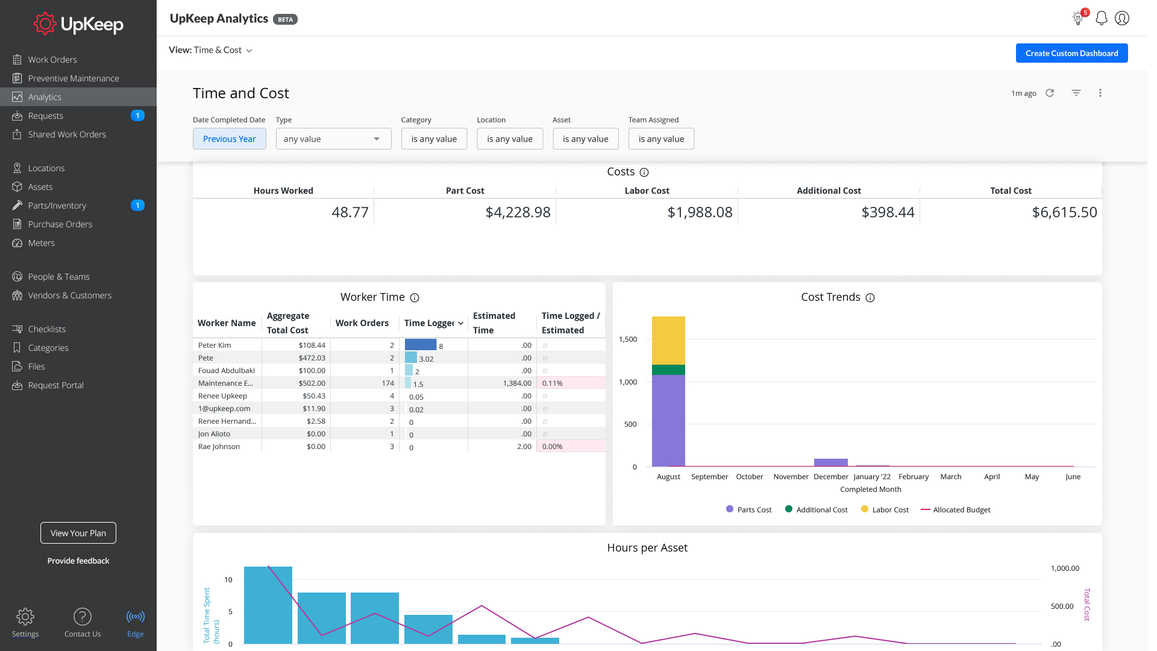This screenshot has width=1157, height=651.
Task: Click the Costs info icon
Action: point(644,172)
